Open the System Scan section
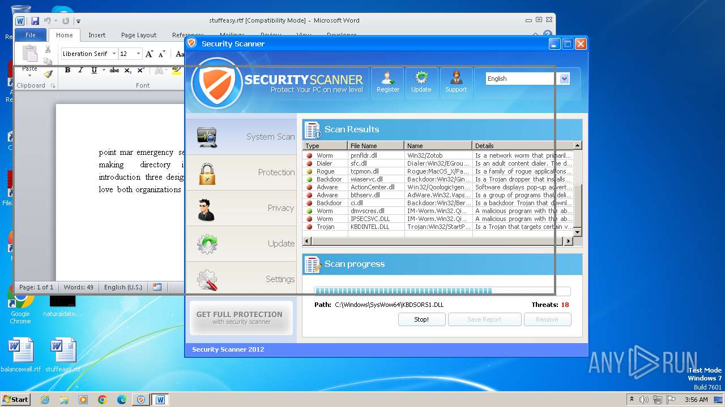This screenshot has width=725, height=407. click(x=242, y=137)
